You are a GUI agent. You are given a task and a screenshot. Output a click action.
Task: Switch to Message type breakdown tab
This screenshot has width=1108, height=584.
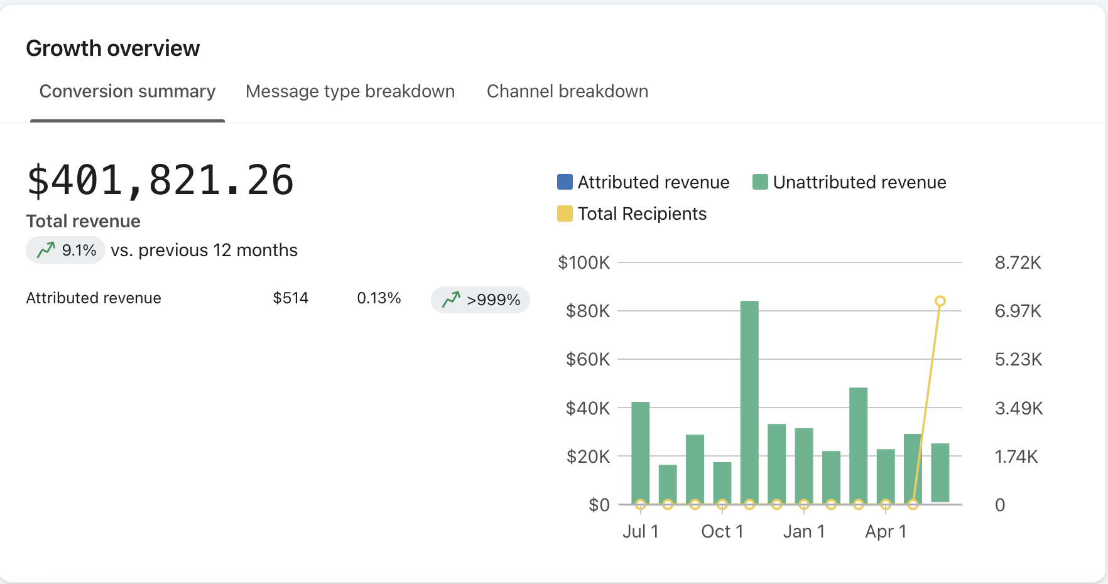click(x=350, y=92)
